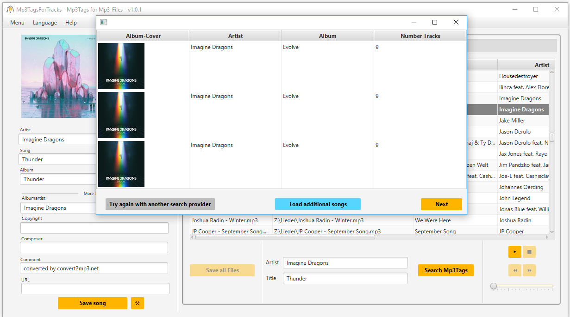Select the JP Cooper - September Song row
This screenshot has height=317, width=570.
(370, 231)
